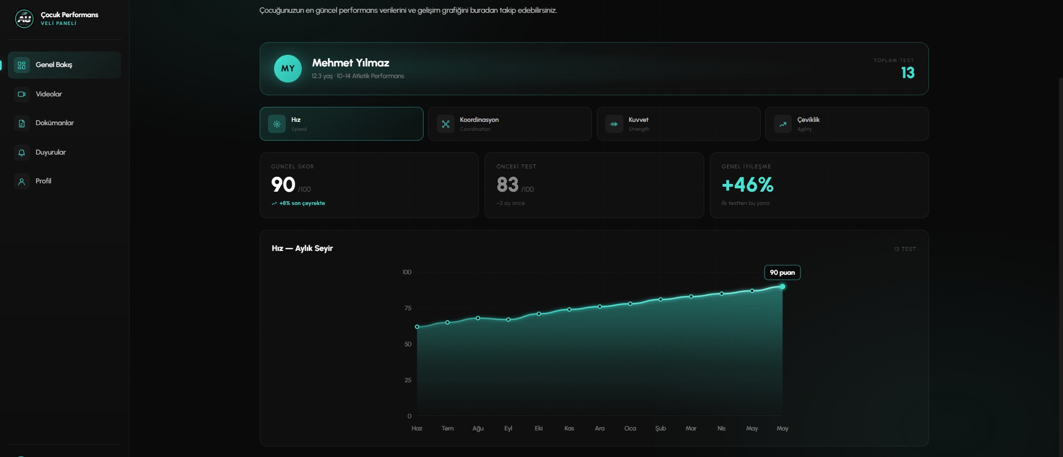Click the '13 TEST' label on chart

[905, 249]
